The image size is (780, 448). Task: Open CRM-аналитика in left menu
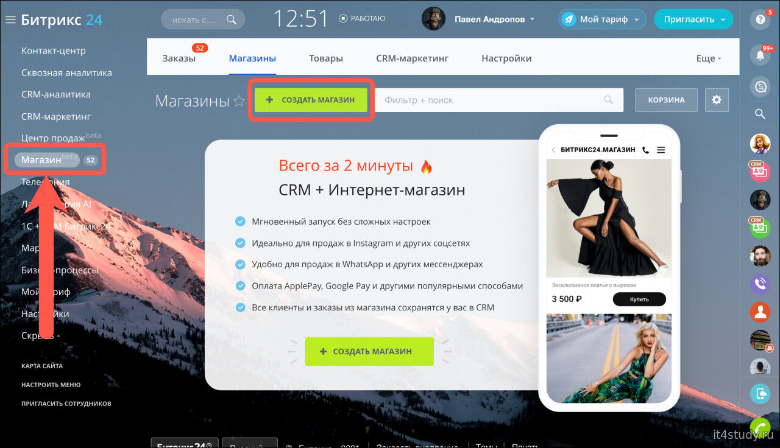tap(56, 94)
